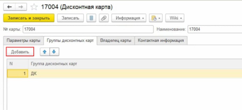Click the Записать и закрыть button
Image resolution: width=242 pixels, height=110 pixels.
point(29,18)
